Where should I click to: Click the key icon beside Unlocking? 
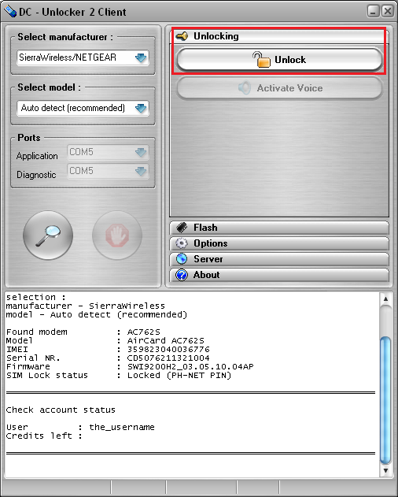(182, 36)
